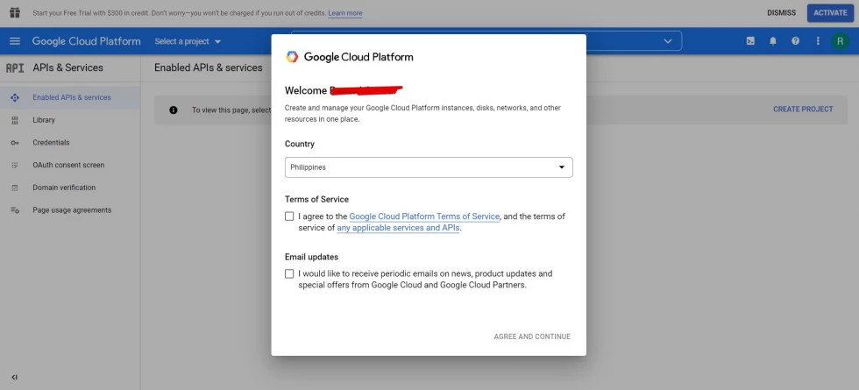Dismiss the free trial banner

click(x=781, y=13)
